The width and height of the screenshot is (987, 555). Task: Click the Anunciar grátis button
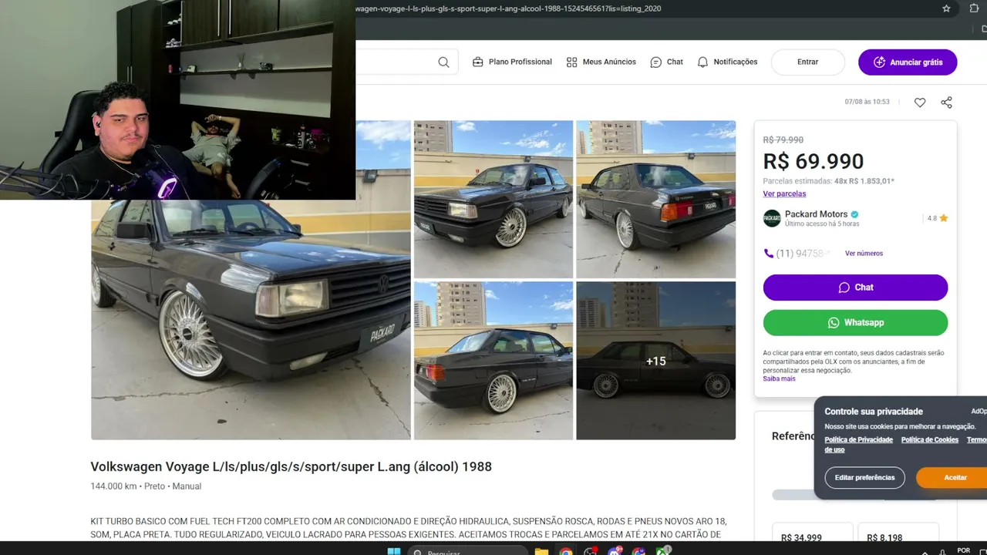(x=908, y=62)
